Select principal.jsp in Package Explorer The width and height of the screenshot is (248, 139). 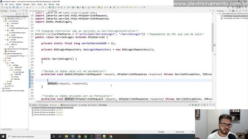(20, 72)
